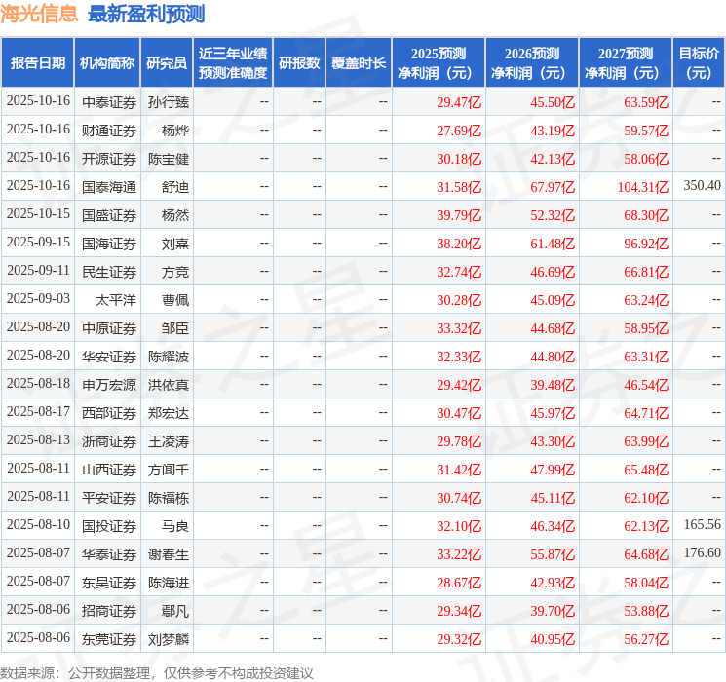Select 浙商证券 institution cell
This screenshot has width=726, height=682.
coord(109,441)
